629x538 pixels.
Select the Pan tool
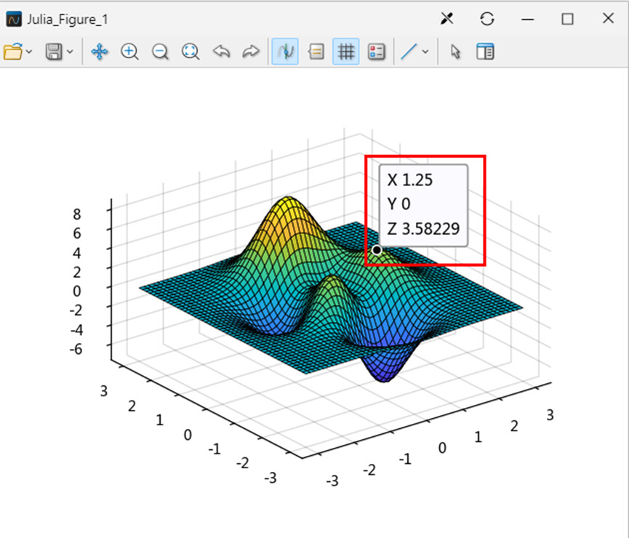tap(100, 52)
